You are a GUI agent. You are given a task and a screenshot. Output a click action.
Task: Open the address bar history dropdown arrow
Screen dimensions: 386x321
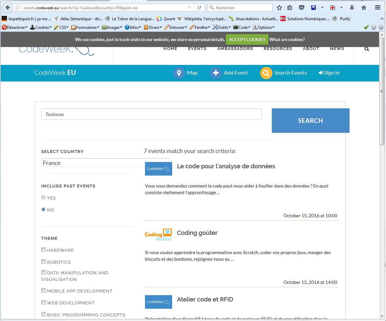point(189,8)
